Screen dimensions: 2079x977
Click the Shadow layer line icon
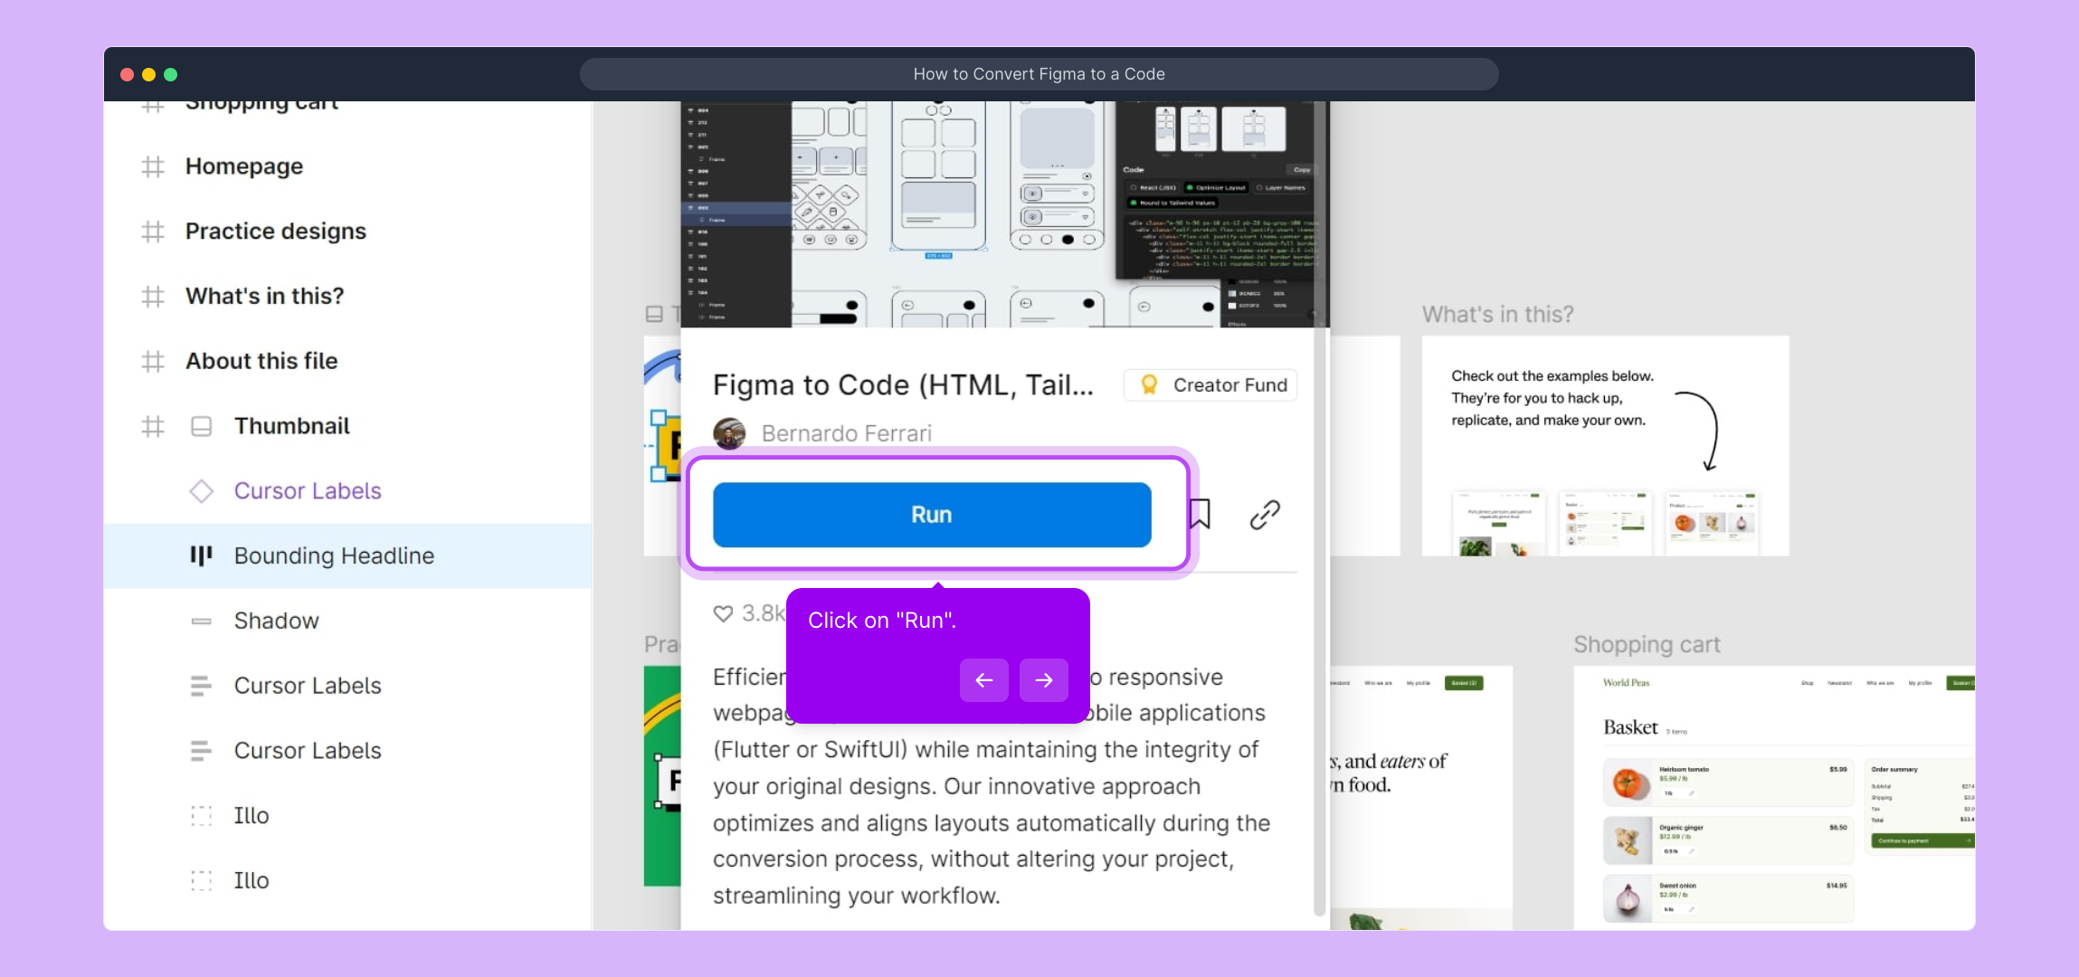click(201, 621)
